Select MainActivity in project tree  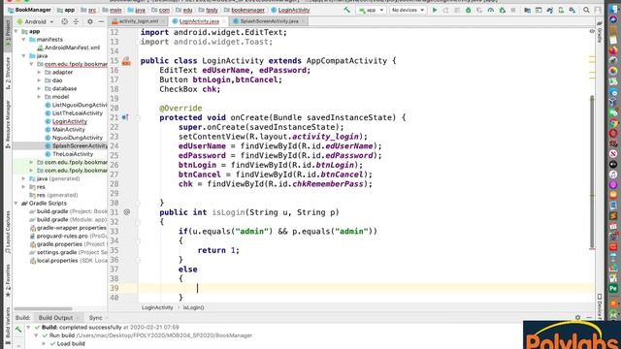point(69,129)
